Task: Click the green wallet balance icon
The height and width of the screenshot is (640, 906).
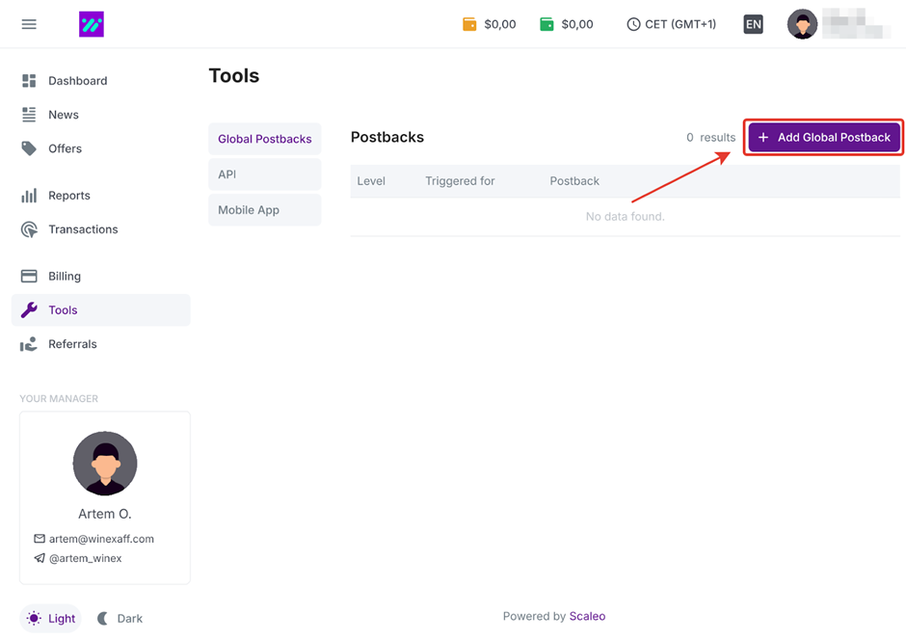Action: (546, 24)
